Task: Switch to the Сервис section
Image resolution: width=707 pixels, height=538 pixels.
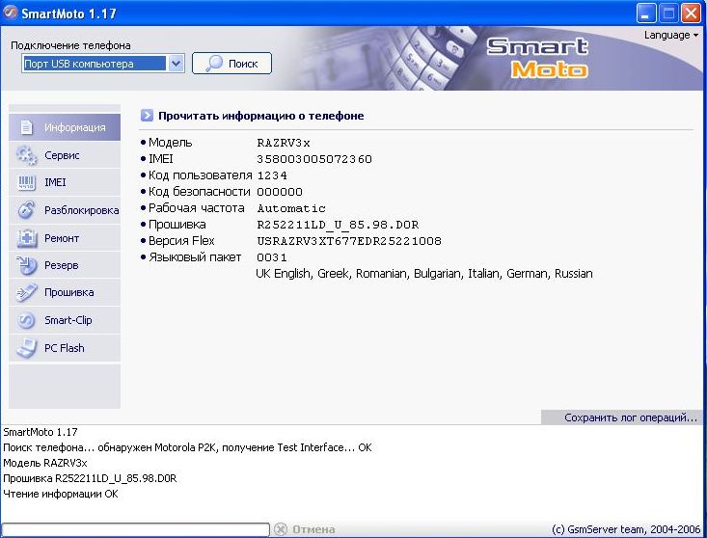Action: pos(62,155)
